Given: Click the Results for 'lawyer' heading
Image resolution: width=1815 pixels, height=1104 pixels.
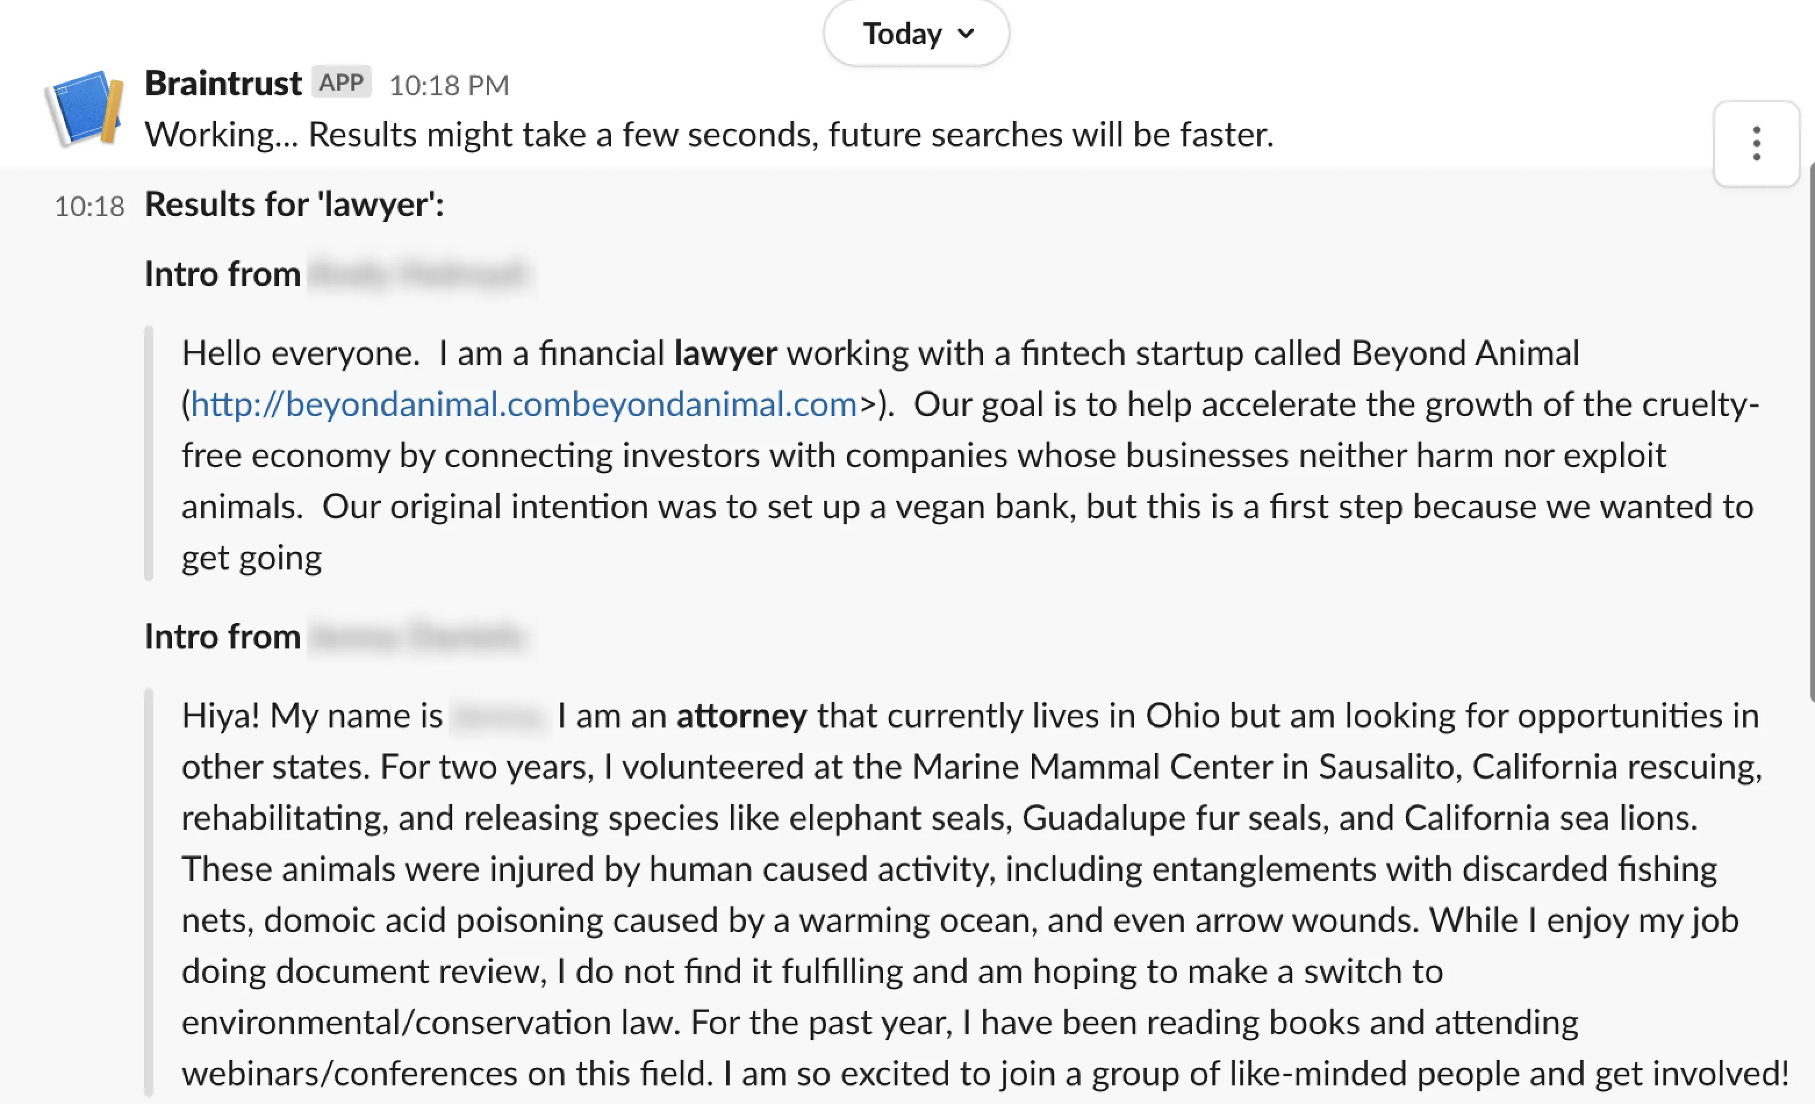Looking at the screenshot, I should coord(295,205).
